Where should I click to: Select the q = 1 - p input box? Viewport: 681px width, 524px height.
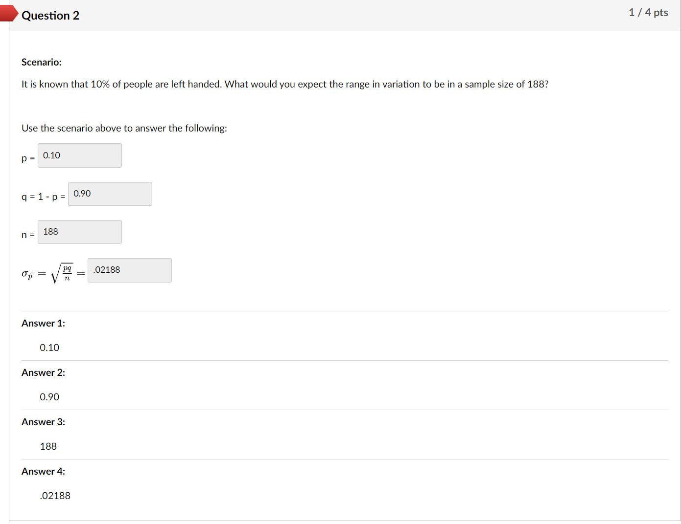110,194
